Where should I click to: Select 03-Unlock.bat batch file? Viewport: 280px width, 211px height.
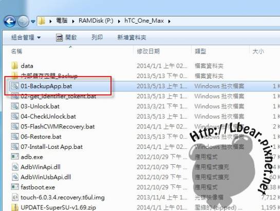[x=40, y=106]
